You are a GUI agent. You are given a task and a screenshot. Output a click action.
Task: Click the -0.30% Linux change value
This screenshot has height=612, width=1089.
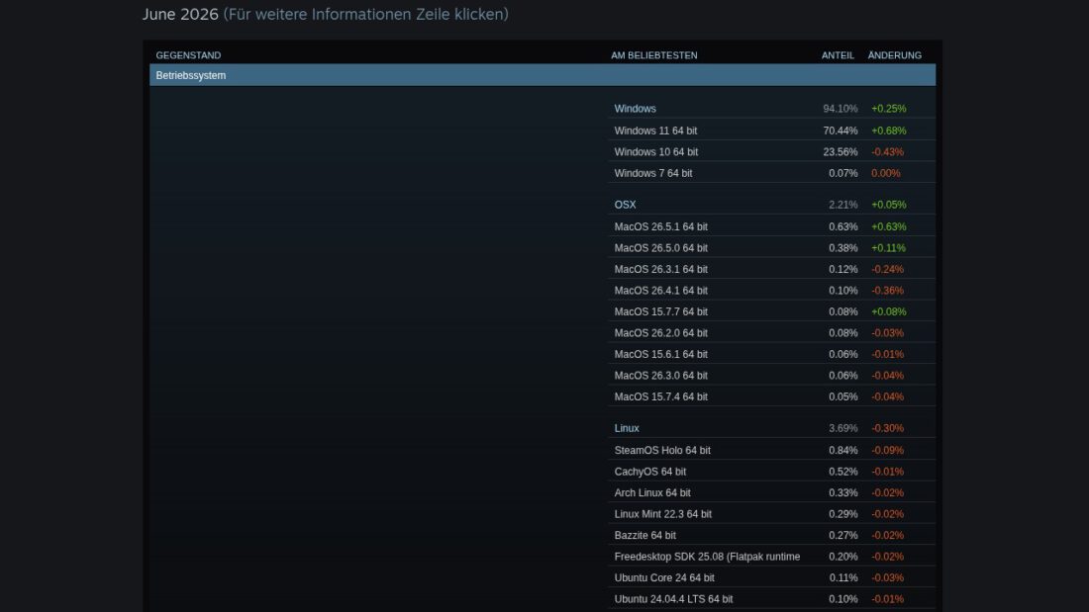coord(887,428)
